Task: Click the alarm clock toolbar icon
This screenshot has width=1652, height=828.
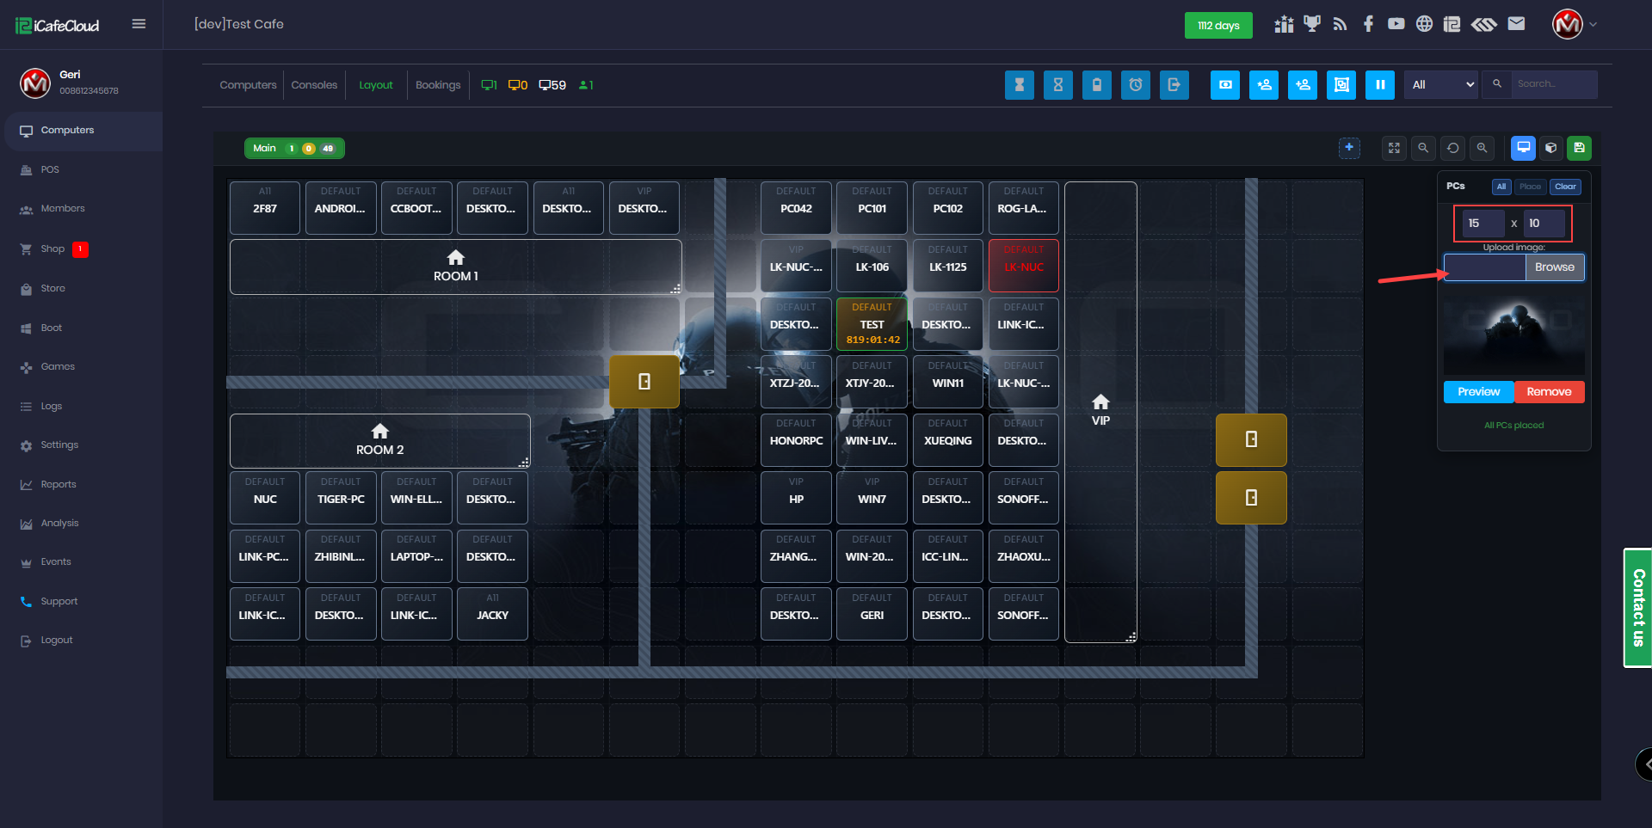Action: click(x=1135, y=85)
